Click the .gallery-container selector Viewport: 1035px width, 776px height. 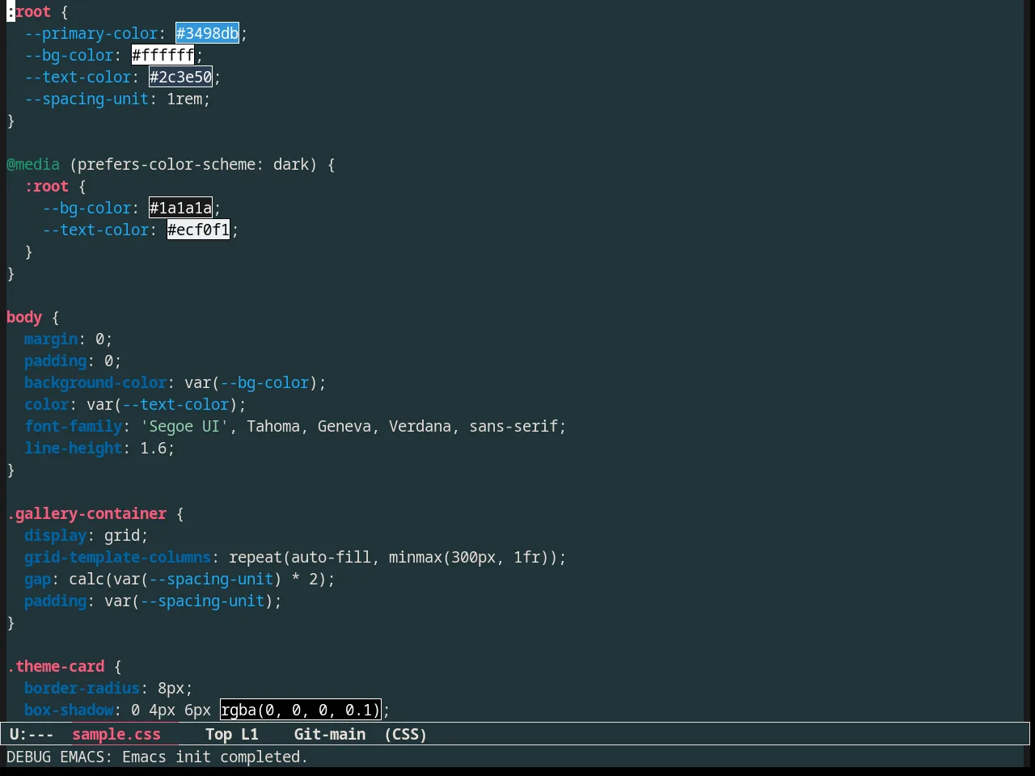click(87, 513)
